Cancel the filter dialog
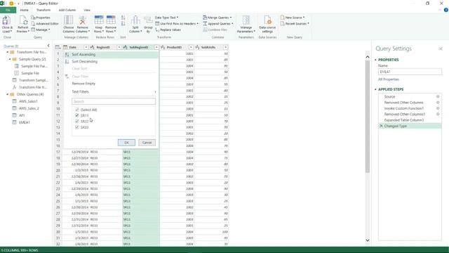This screenshot has width=449, height=253. point(147,143)
